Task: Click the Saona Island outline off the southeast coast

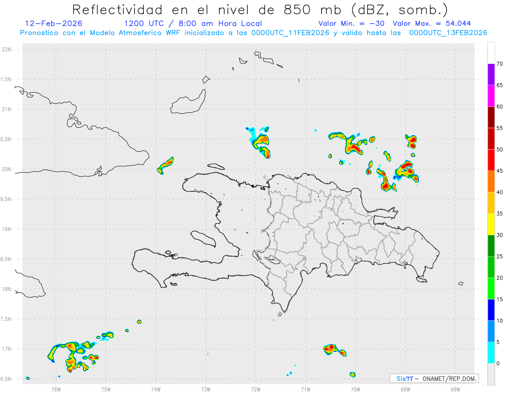Action: (x=422, y=280)
